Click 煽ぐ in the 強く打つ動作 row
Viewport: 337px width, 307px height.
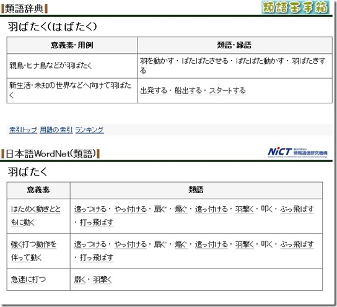[181, 244]
